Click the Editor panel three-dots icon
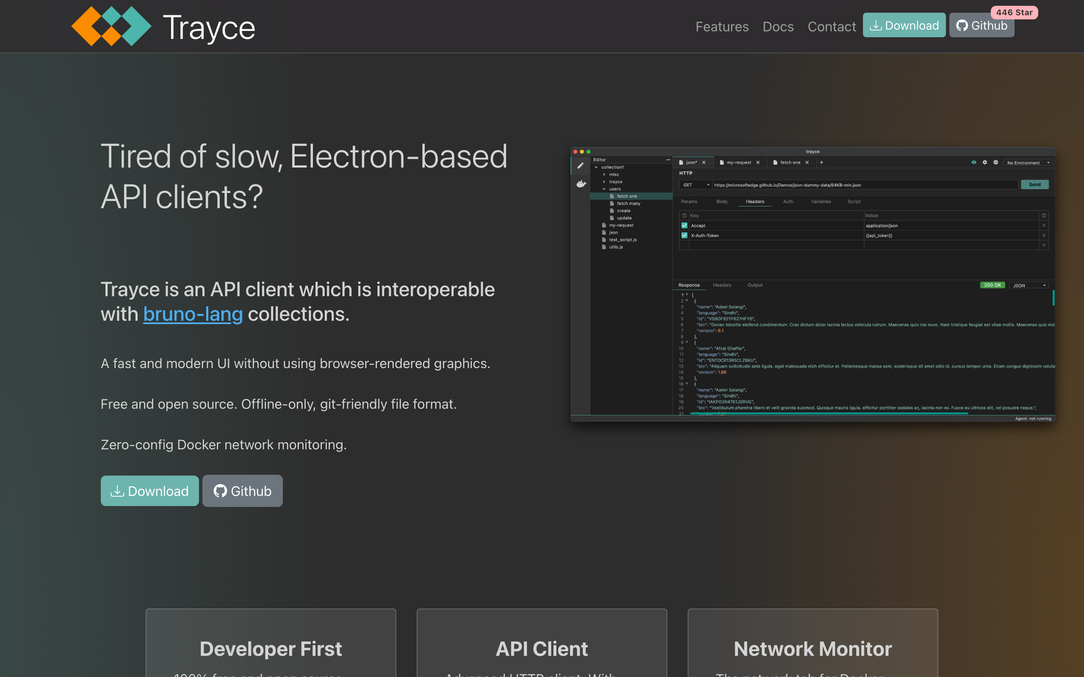This screenshot has height=677, width=1084. click(668, 160)
